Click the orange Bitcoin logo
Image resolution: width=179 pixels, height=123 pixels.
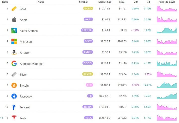14,85
